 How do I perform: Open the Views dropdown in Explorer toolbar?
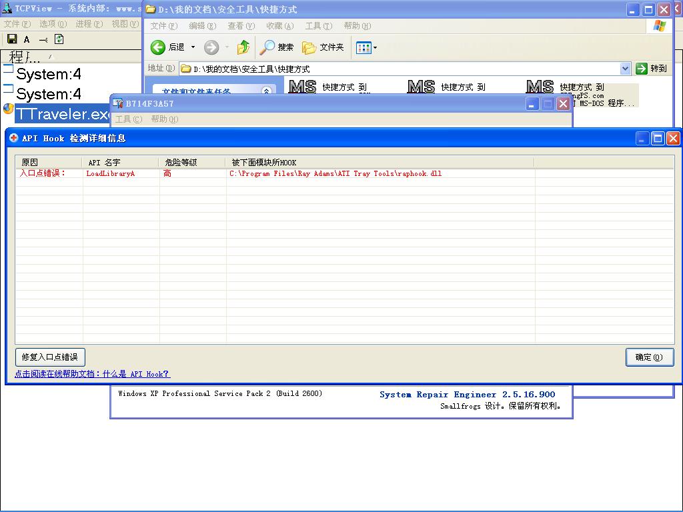tap(366, 47)
